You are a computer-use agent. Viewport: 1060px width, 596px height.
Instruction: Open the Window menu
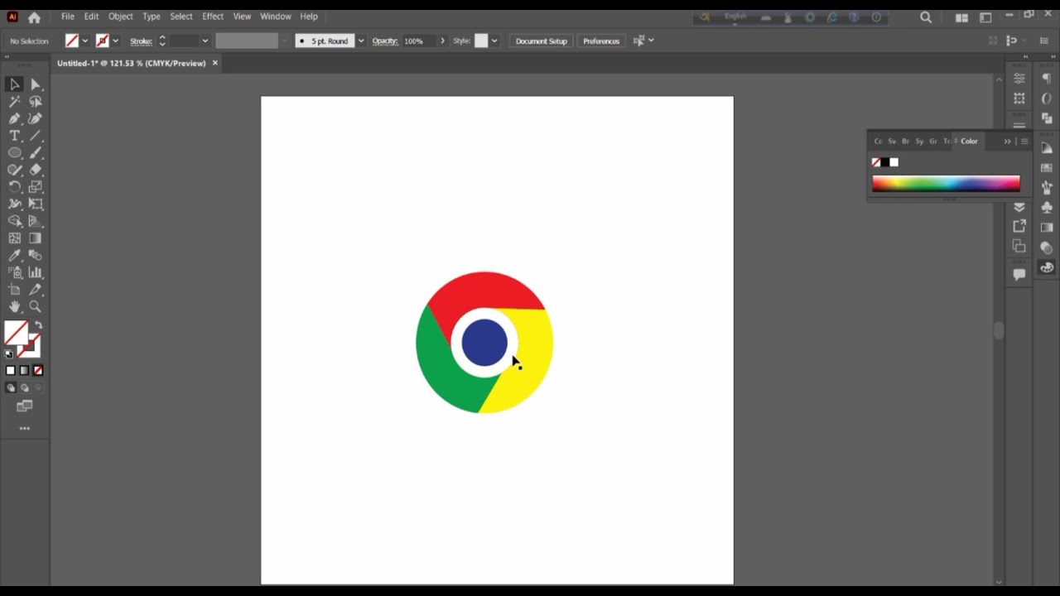tap(276, 17)
